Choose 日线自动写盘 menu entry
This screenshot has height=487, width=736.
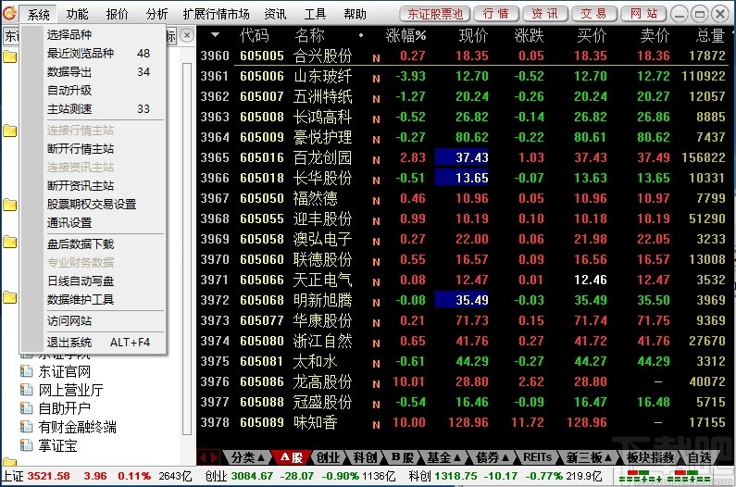tap(93, 281)
